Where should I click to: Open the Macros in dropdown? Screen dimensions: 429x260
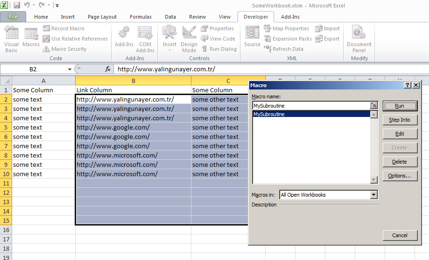[x=374, y=195]
